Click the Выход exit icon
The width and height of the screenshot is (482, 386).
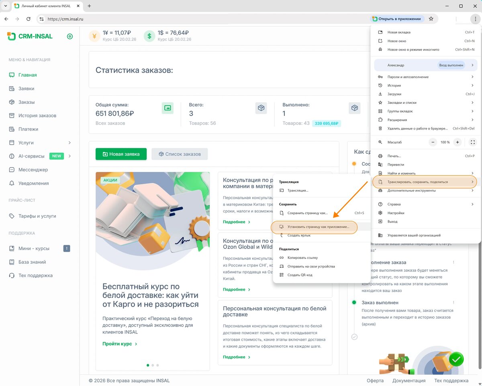pos(380,222)
